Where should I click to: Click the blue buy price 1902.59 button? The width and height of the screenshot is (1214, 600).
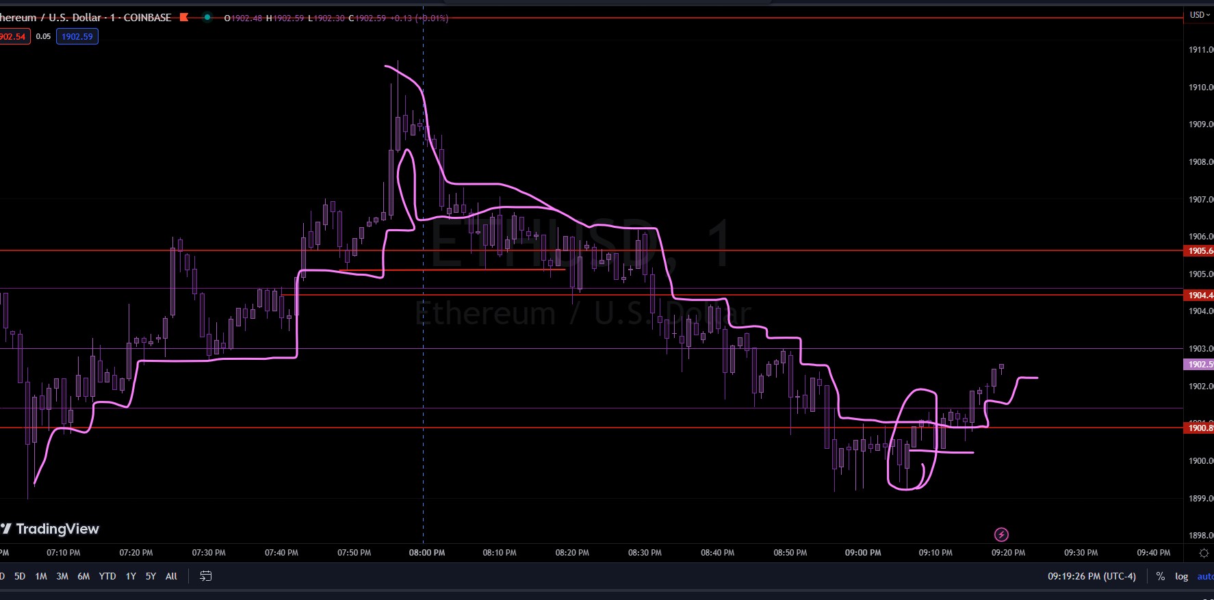point(77,36)
